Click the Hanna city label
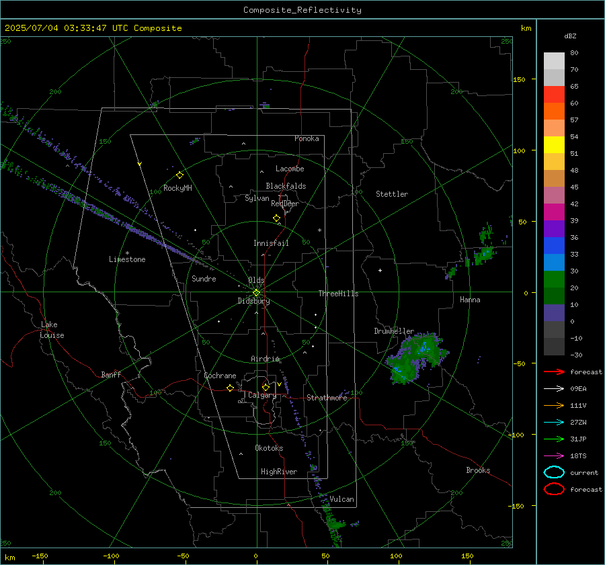This screenshot has width=605, height=565. (470, 300)
